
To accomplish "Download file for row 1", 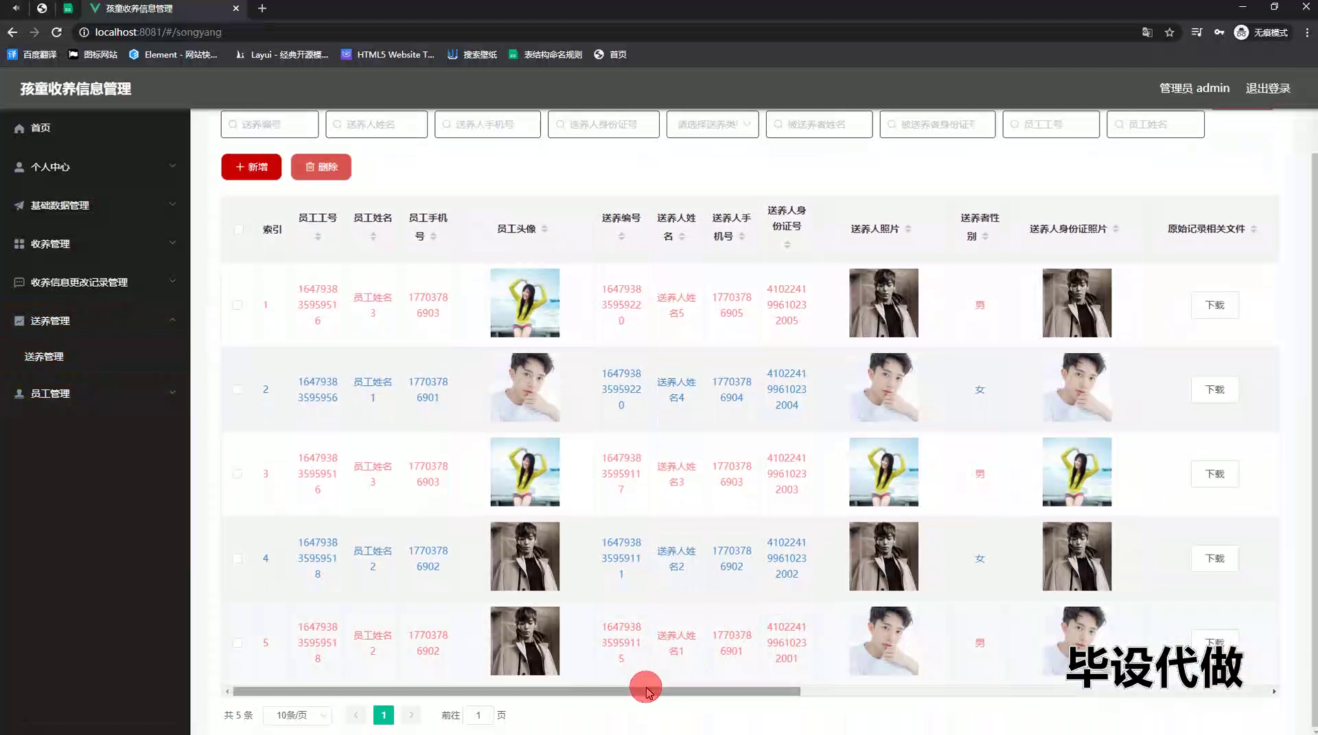I will coord(1214,305).
